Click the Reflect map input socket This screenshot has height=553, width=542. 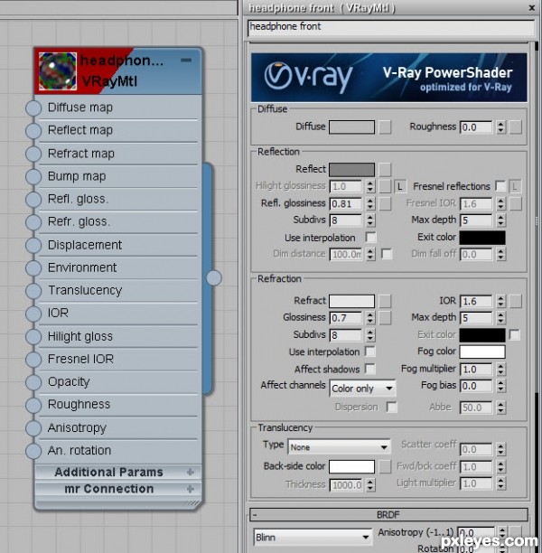[33, 131]
